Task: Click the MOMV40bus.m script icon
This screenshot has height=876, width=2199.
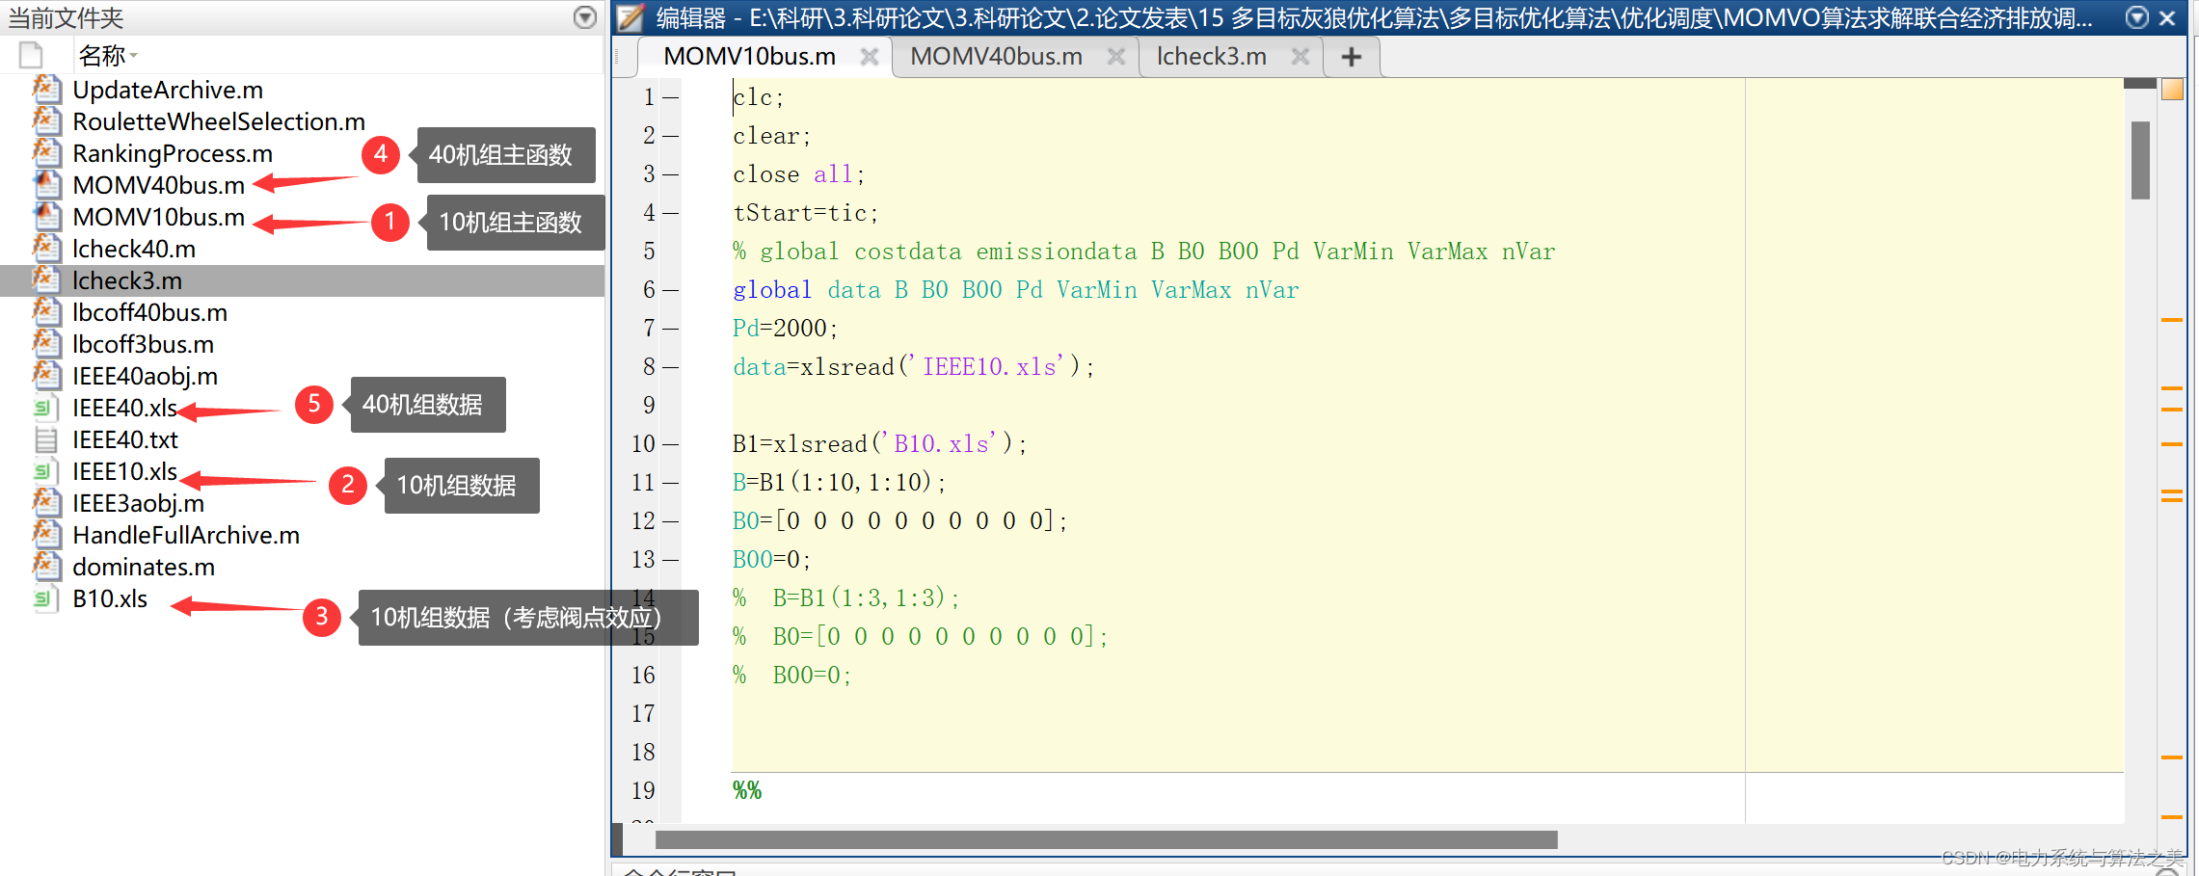Action: click(x=47, y=184)
